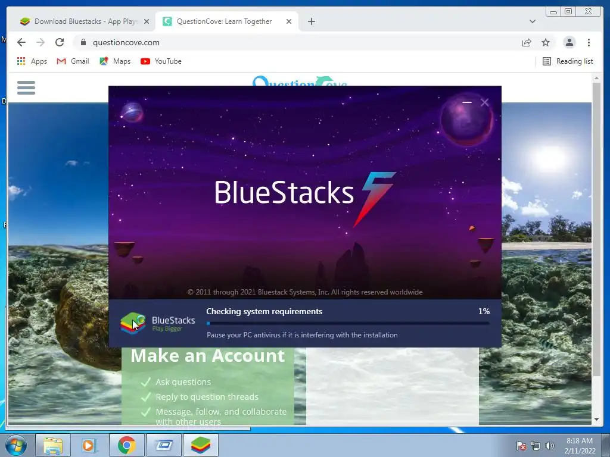
Task: Click the Pause your PC antivirus hint
Action: (302, 335)
